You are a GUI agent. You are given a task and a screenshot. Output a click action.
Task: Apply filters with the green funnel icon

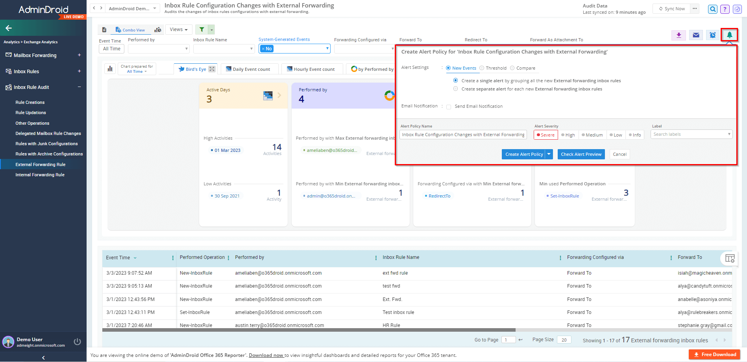tap(202, 29)
